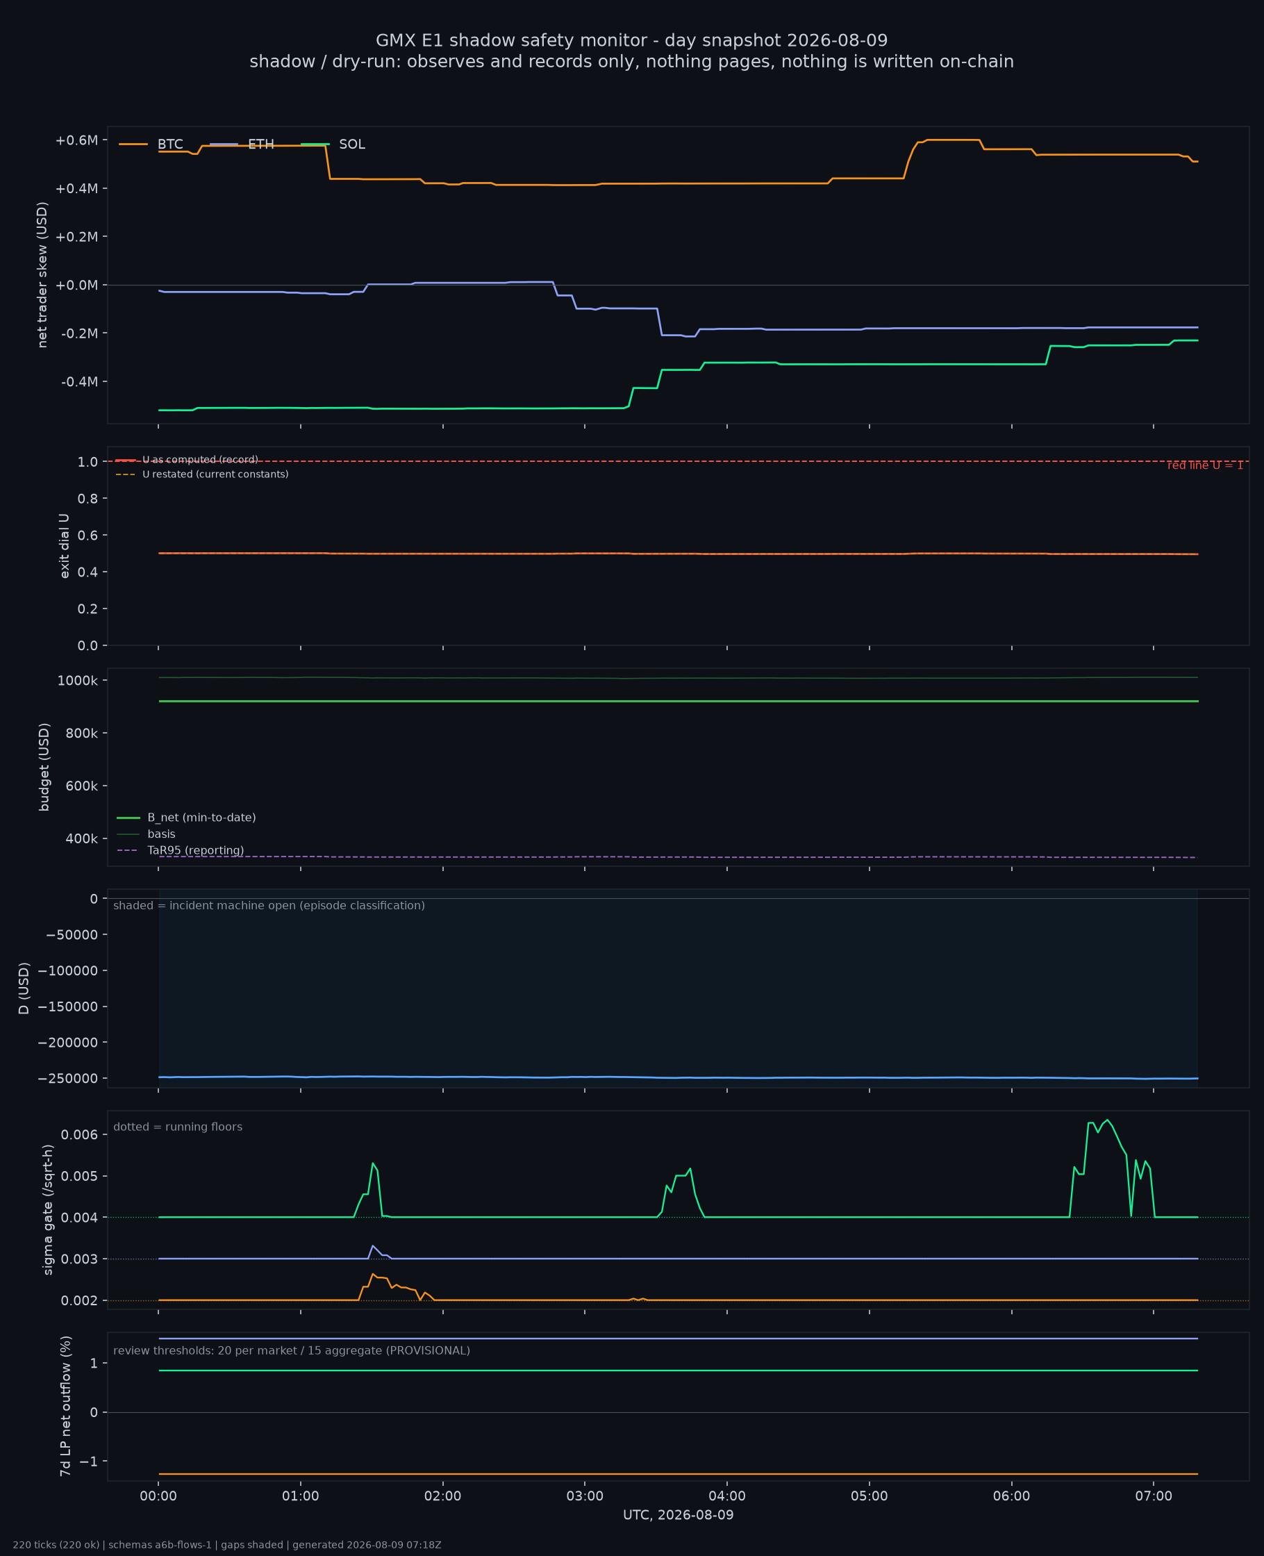This screenshot has width=1264, height=1556.
Task: Click the '0.002' sigma tick label
Action: [x=79, y=1300]
